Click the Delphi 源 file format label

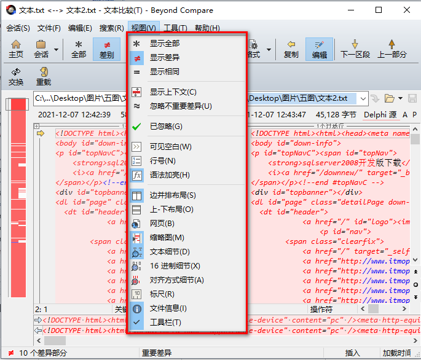[x=380, y=115]
